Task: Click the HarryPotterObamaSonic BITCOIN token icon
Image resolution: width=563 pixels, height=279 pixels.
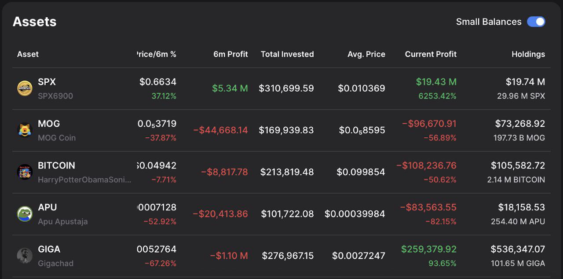Action: (x=25, y=172)
